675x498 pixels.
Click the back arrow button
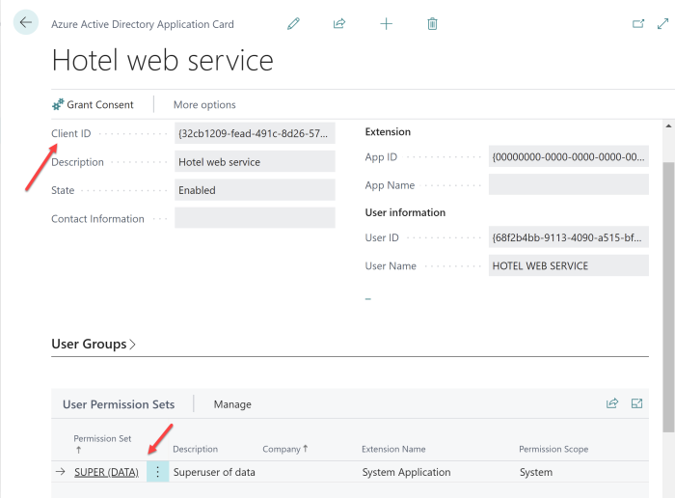[25, 22]
